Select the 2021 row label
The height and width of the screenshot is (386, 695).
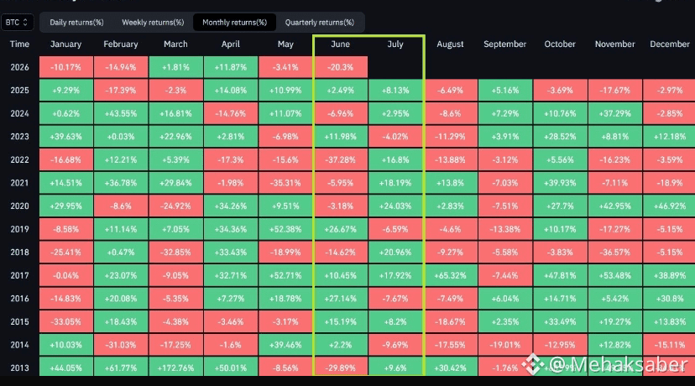[19, 183]
